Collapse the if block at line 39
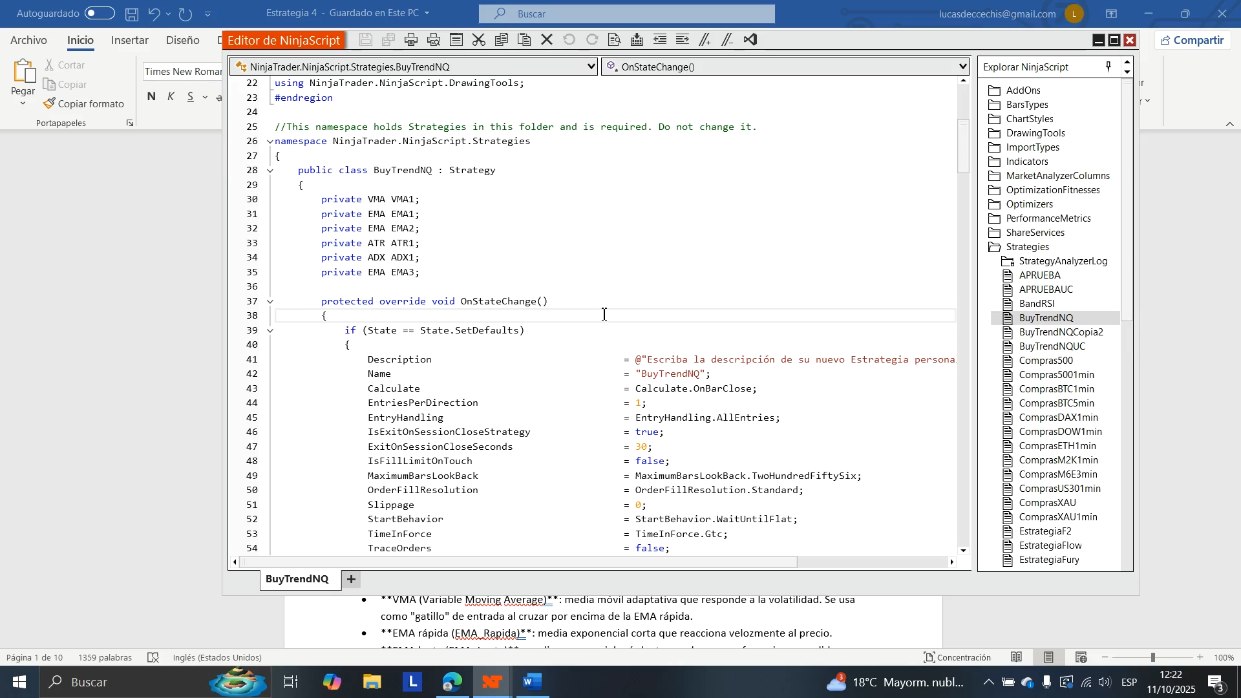This screenshot has height=698, width=1241. (270, 331)
